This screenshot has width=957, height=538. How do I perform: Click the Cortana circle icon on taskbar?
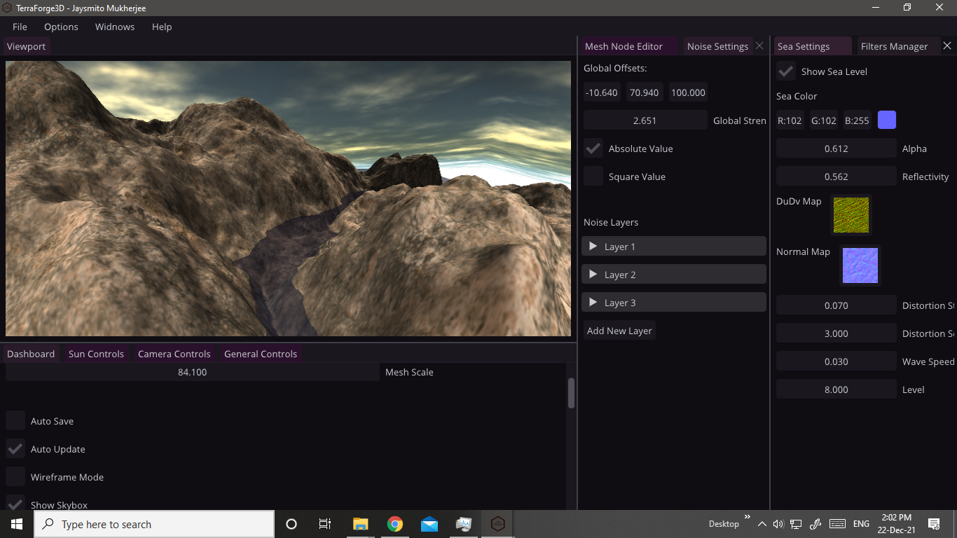point(291,524)
